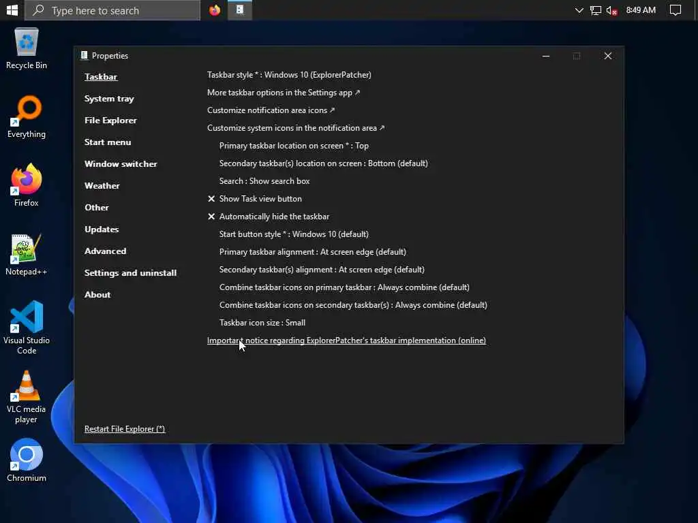Screen dimensions: 698x523
Task: Open the Recycle Bin desktop icon
Action: tap(27, 48)
